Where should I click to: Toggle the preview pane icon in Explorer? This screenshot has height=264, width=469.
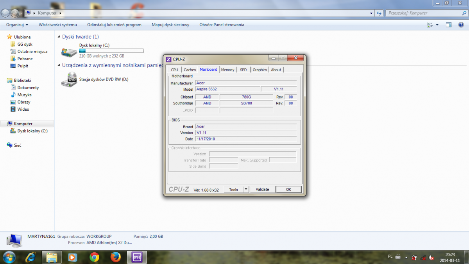click(449, 25)
